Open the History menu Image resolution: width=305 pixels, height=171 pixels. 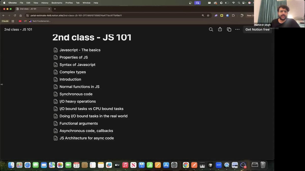click(45, 3)
